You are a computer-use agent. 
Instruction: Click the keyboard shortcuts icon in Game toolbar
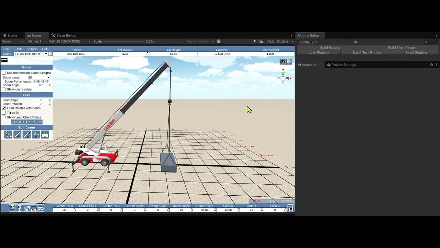261,41
